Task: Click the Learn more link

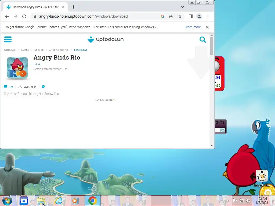Action: [192, 27]
